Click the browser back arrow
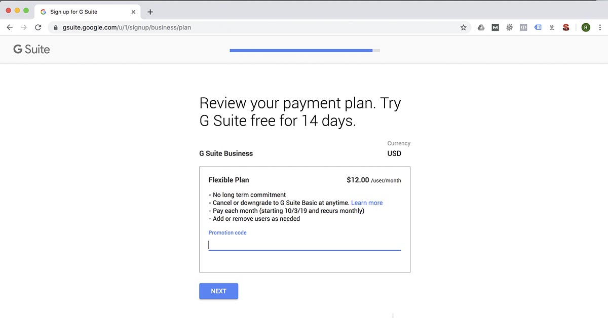Screen dimensions: 608x318 (9, 27)
